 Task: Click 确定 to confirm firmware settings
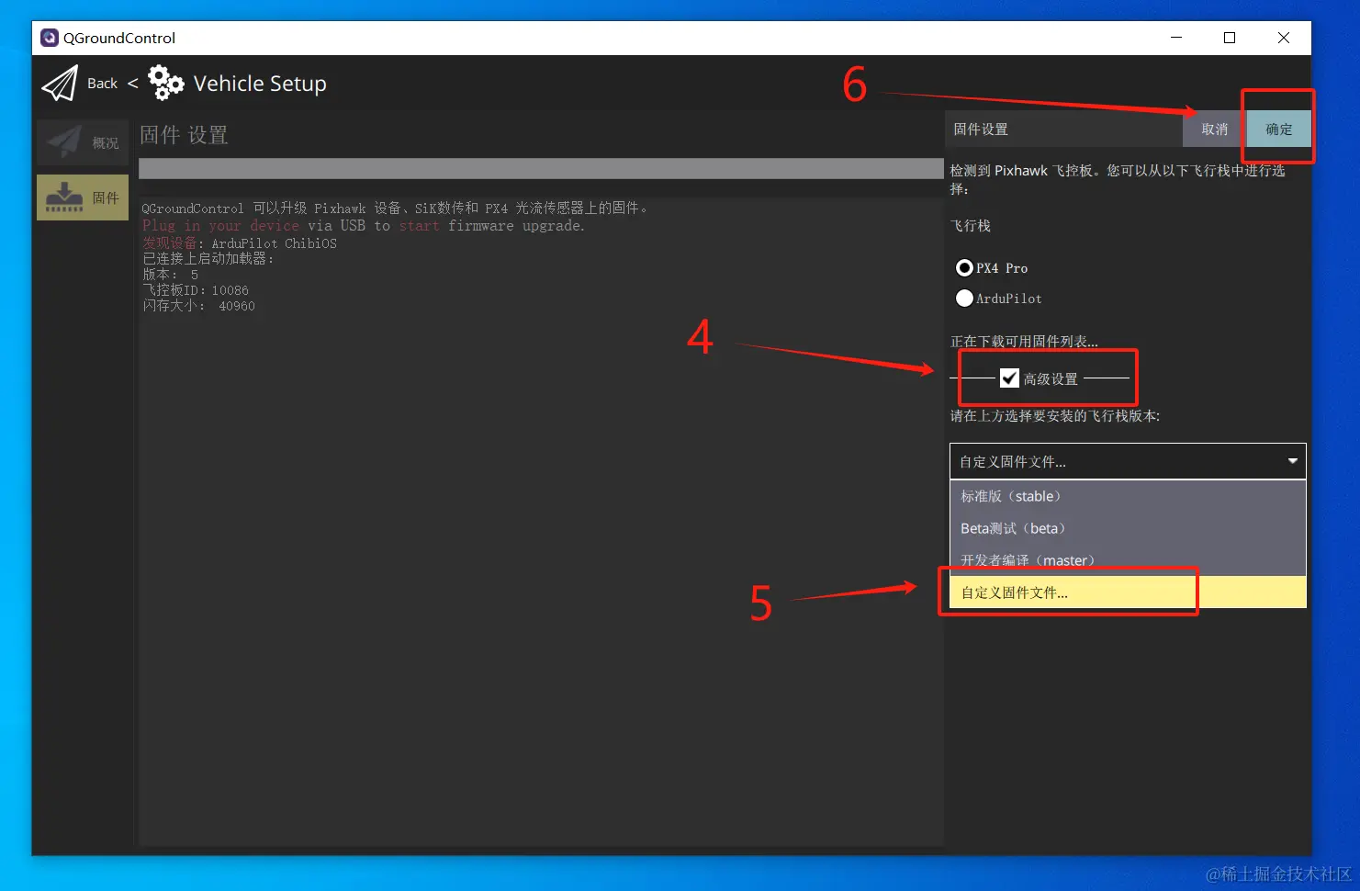click(1278, 130)
